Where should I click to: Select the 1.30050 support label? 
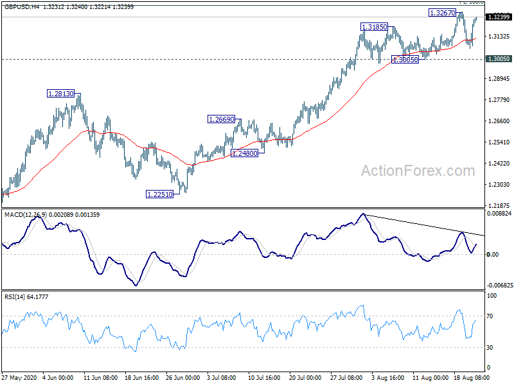coord(405,60)
